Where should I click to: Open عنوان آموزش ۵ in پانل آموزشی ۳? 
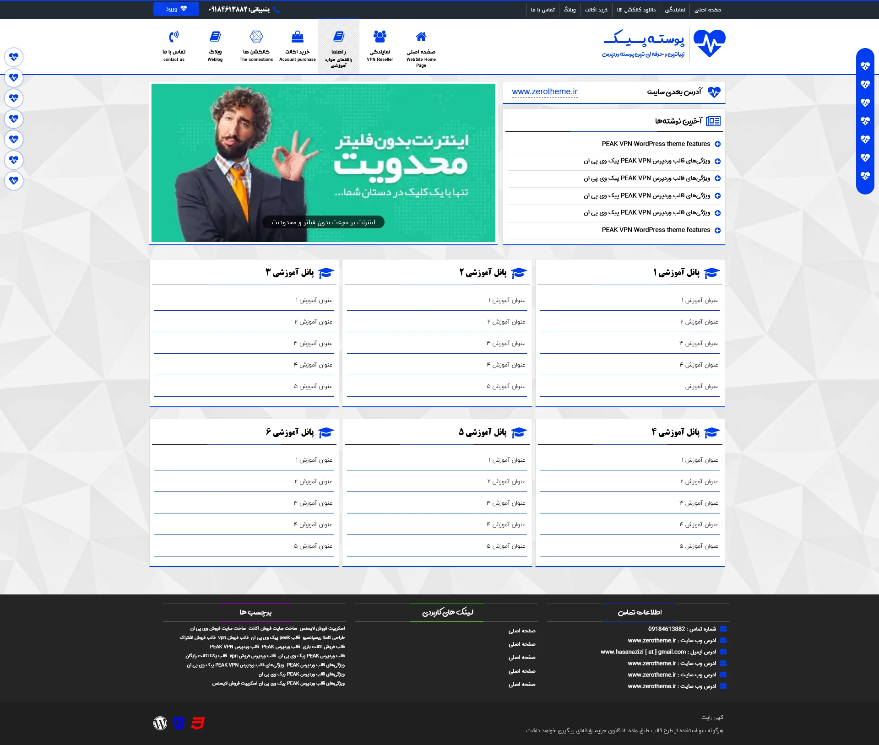pyautogui.click(x=313, y=386)
